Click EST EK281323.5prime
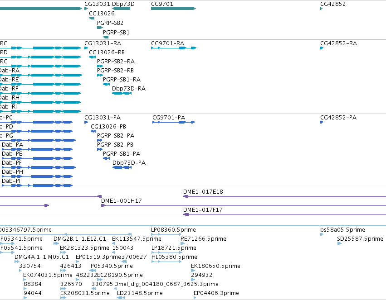 84,248
